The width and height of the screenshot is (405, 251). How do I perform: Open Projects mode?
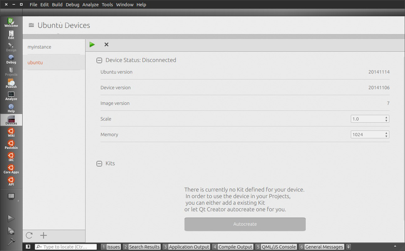click(11, 71)
